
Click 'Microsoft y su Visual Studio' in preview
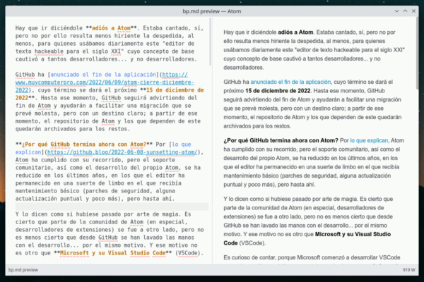tap(353, 234)
